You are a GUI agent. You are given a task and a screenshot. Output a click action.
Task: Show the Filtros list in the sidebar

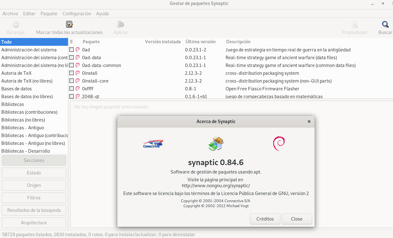point(34,198)
